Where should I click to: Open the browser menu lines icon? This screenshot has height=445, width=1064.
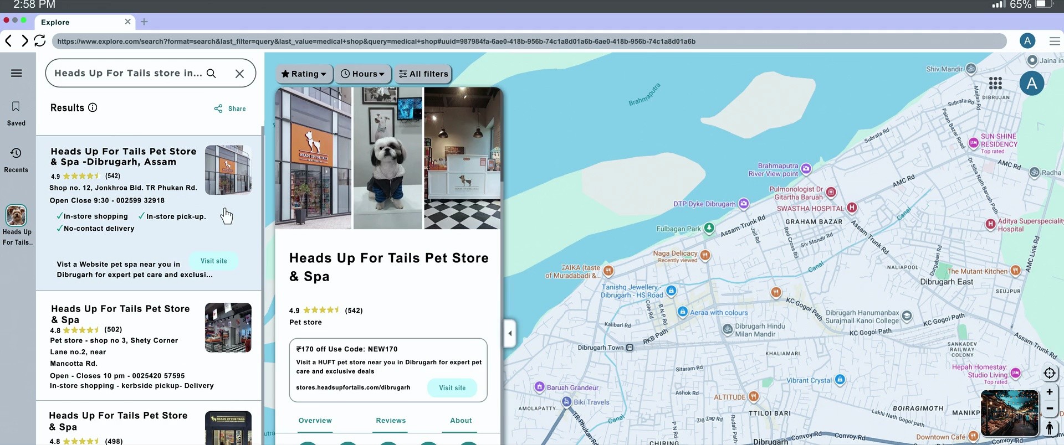point(1055,41)
